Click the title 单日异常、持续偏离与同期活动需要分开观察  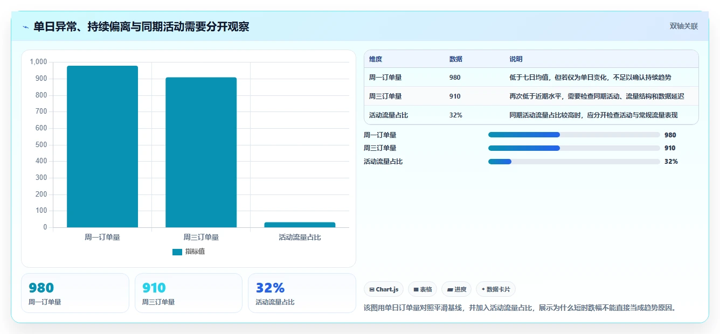[141, 27]
